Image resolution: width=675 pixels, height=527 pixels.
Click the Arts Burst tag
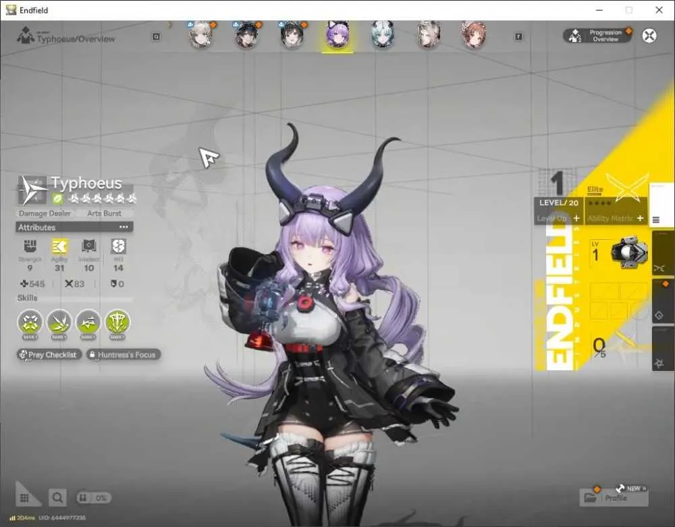click(104, 214)
